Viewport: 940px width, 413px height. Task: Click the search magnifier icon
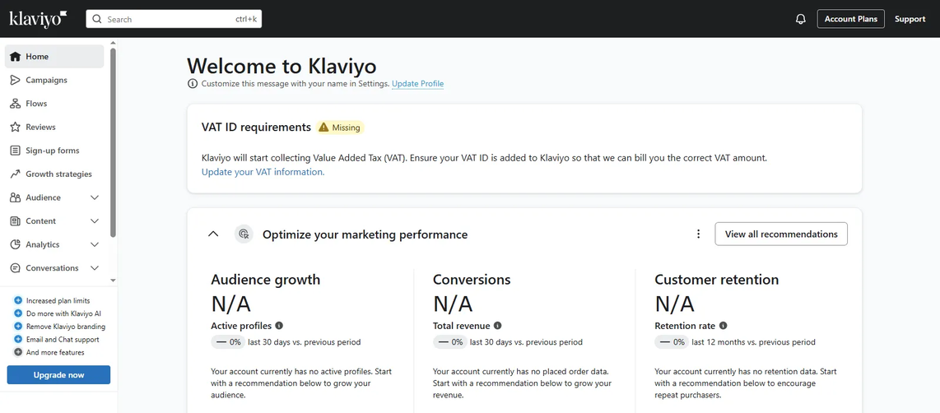tap(98, 19)
